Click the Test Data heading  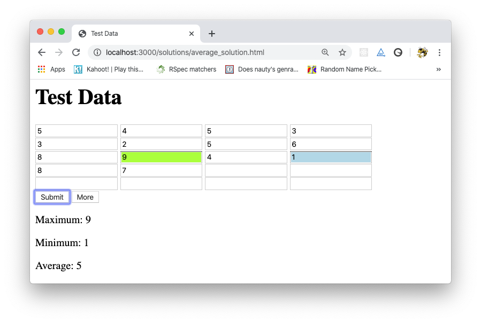[x=79, y=97]
